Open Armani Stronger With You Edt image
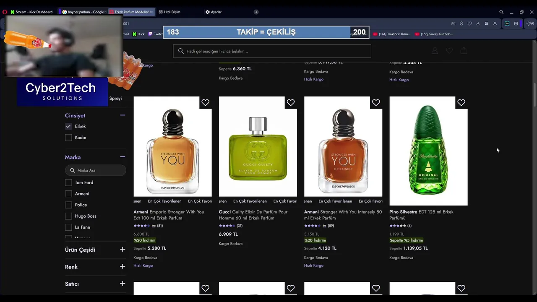Viewport: 537px width, 302px height. pos(172,146)
